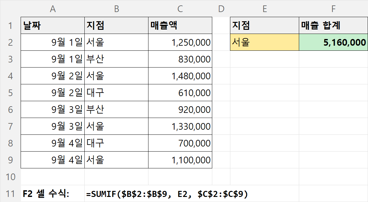
Task: Select row 9 header
Action: click(10, 160)
